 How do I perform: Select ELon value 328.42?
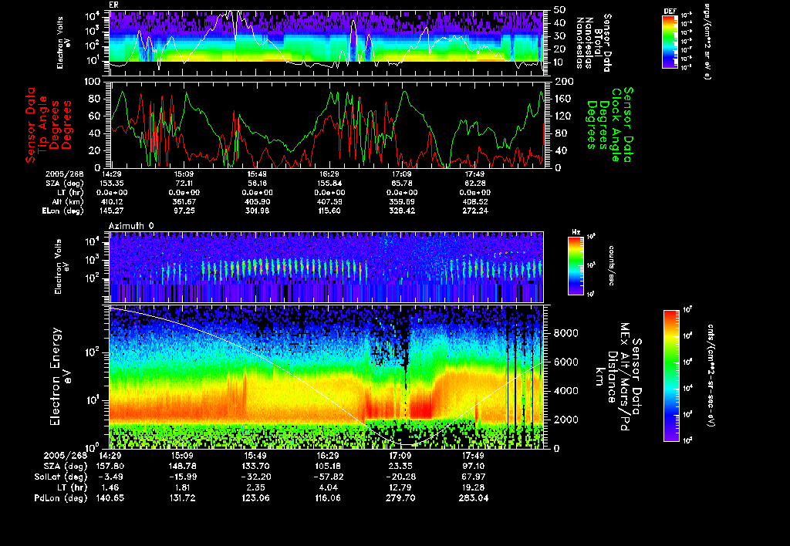402,211
